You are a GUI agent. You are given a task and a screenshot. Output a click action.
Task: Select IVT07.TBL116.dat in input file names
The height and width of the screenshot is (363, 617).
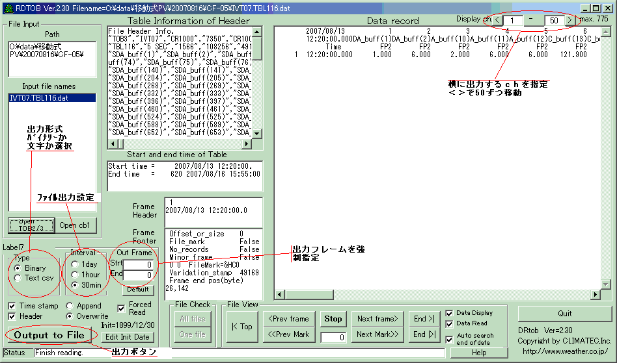(x=52, y=98)
